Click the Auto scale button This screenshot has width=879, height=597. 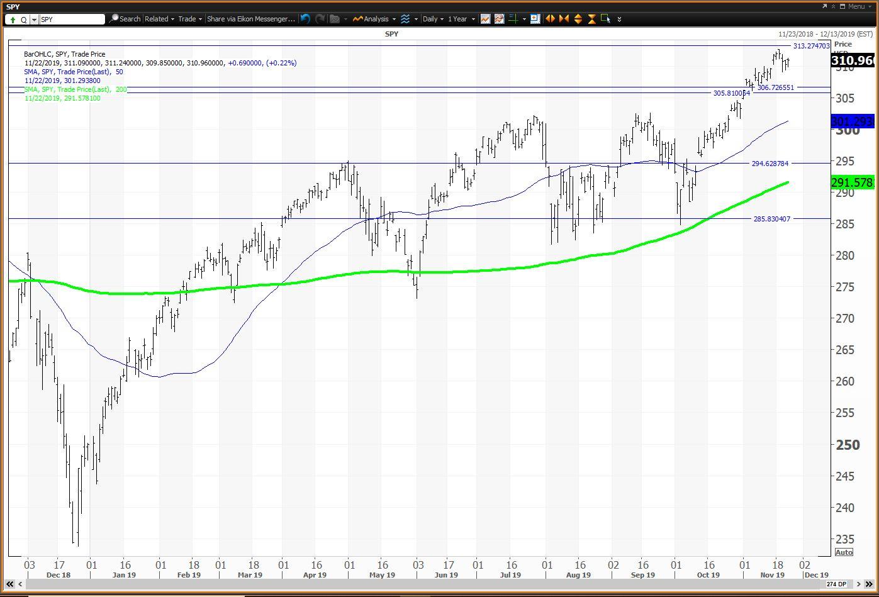coord(844,552)
